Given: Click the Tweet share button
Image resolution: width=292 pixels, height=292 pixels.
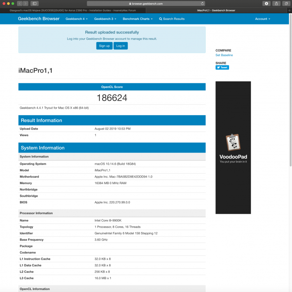Looking at the screenshot, I should 222,67.
